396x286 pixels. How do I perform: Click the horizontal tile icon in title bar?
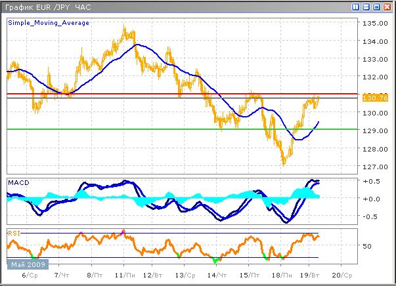[366, 7]
